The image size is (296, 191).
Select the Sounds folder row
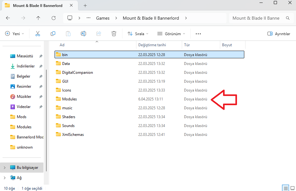click(x=149, y=125)
